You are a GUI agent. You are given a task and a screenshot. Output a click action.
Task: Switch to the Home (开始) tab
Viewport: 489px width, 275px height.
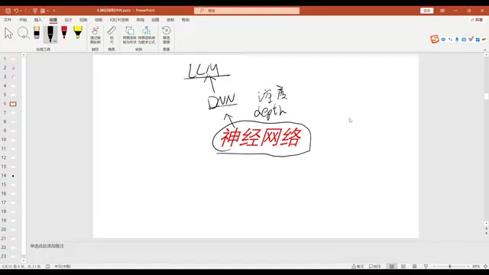(23, 20)
